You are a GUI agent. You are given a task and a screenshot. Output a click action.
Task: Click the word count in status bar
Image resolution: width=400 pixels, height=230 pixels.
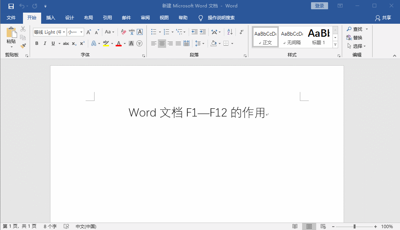point(50,226)
